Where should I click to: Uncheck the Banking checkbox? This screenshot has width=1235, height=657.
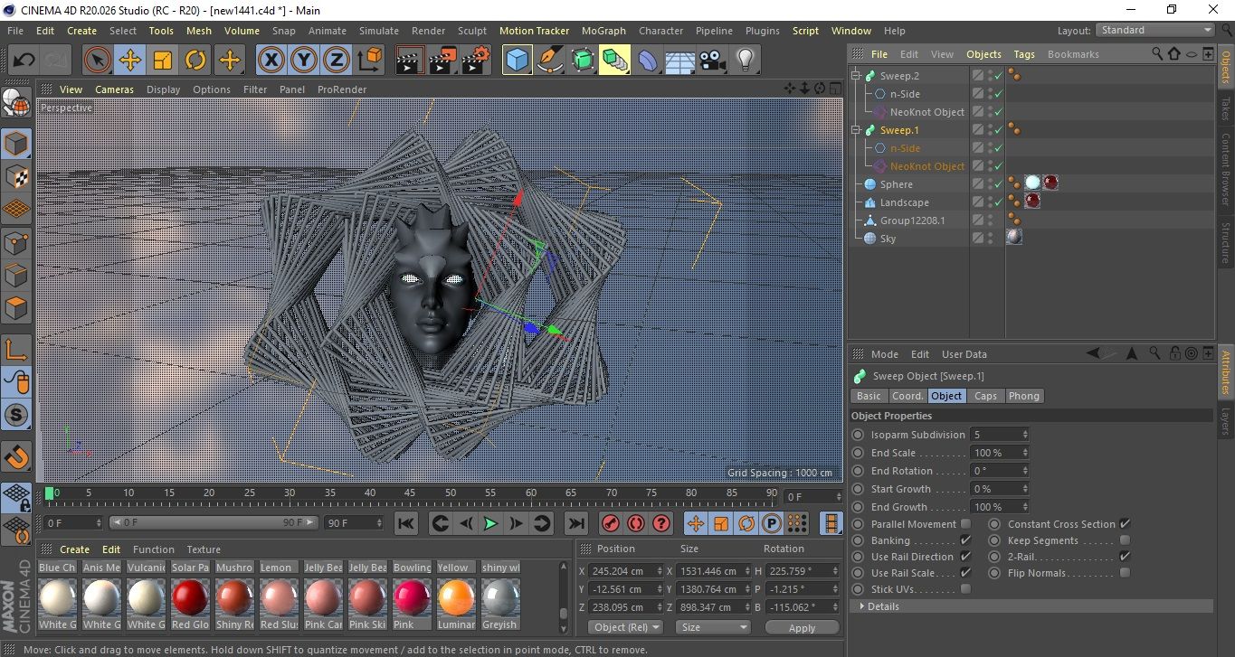(x=965, y=540)
